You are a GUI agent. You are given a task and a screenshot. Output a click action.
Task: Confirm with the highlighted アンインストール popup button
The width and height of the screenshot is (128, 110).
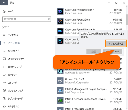pos(116,43)
